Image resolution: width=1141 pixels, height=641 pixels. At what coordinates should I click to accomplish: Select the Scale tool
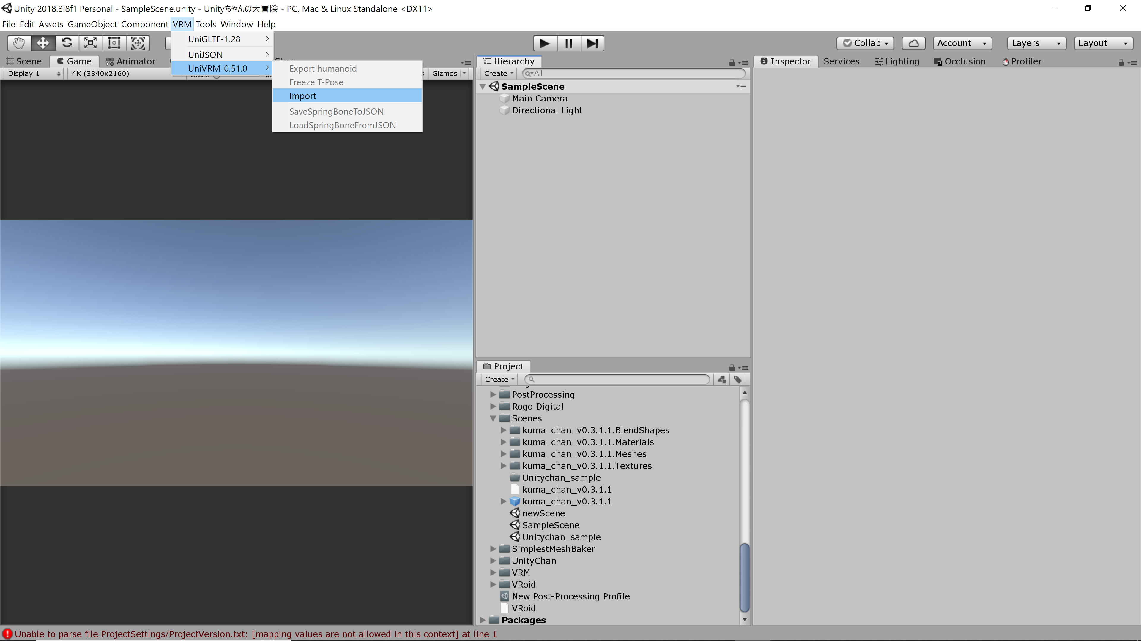90,43
